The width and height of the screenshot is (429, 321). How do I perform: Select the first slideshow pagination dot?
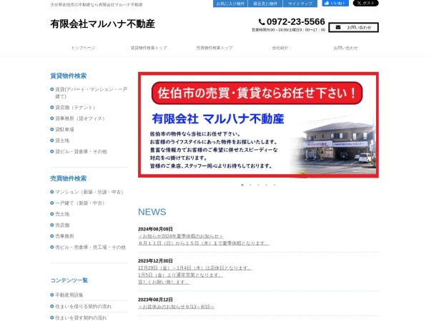point(242,185)
